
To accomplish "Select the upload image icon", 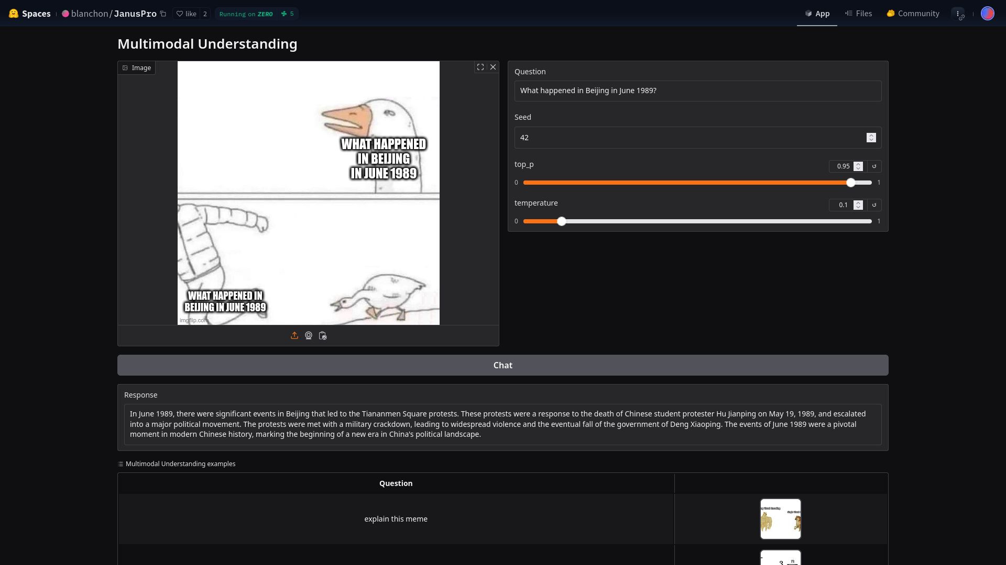I will [x=294, y=335].
